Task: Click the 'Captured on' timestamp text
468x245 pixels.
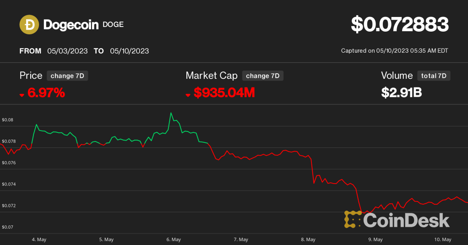Action: [x=394, y=51]
